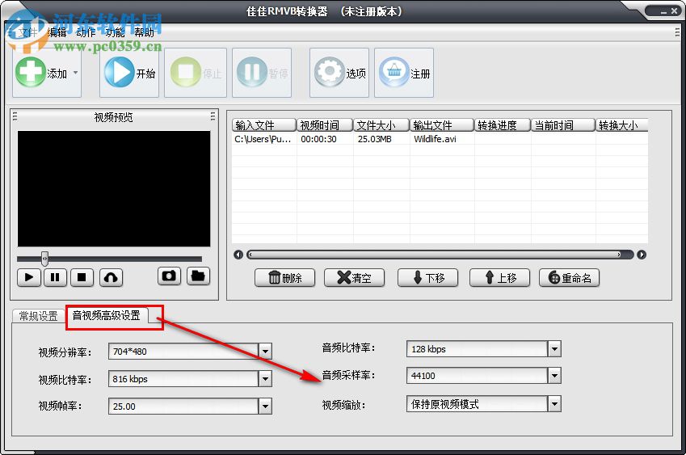
Task: Clear the file list with 清空
Action: click(x=355, y=278)
